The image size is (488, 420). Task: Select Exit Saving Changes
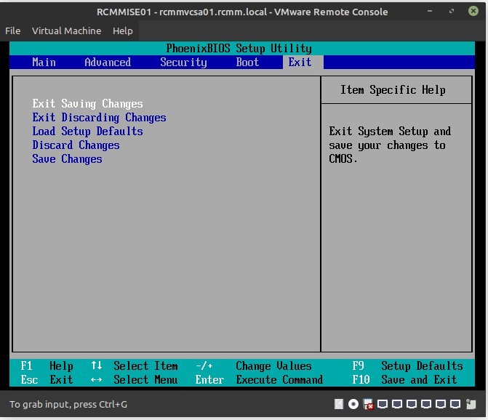coord(87,103)
